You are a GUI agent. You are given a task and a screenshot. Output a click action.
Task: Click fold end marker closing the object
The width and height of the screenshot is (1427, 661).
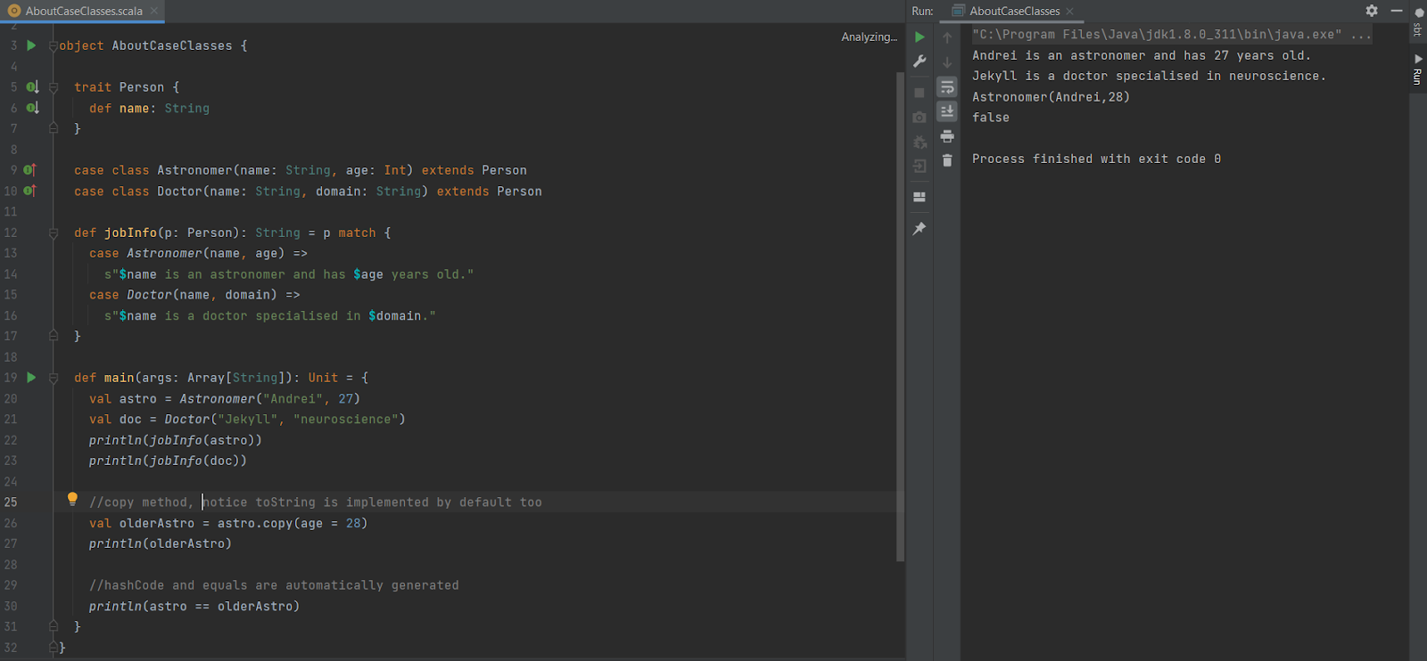coord(53,647)
